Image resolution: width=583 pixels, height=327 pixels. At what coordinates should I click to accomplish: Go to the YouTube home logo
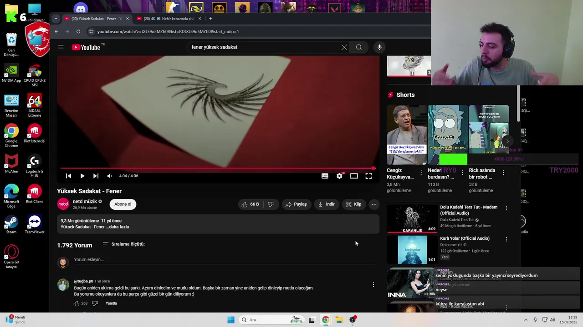[86, 47]
